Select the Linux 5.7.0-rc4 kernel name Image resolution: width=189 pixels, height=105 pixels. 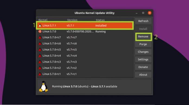pos(52,56)
